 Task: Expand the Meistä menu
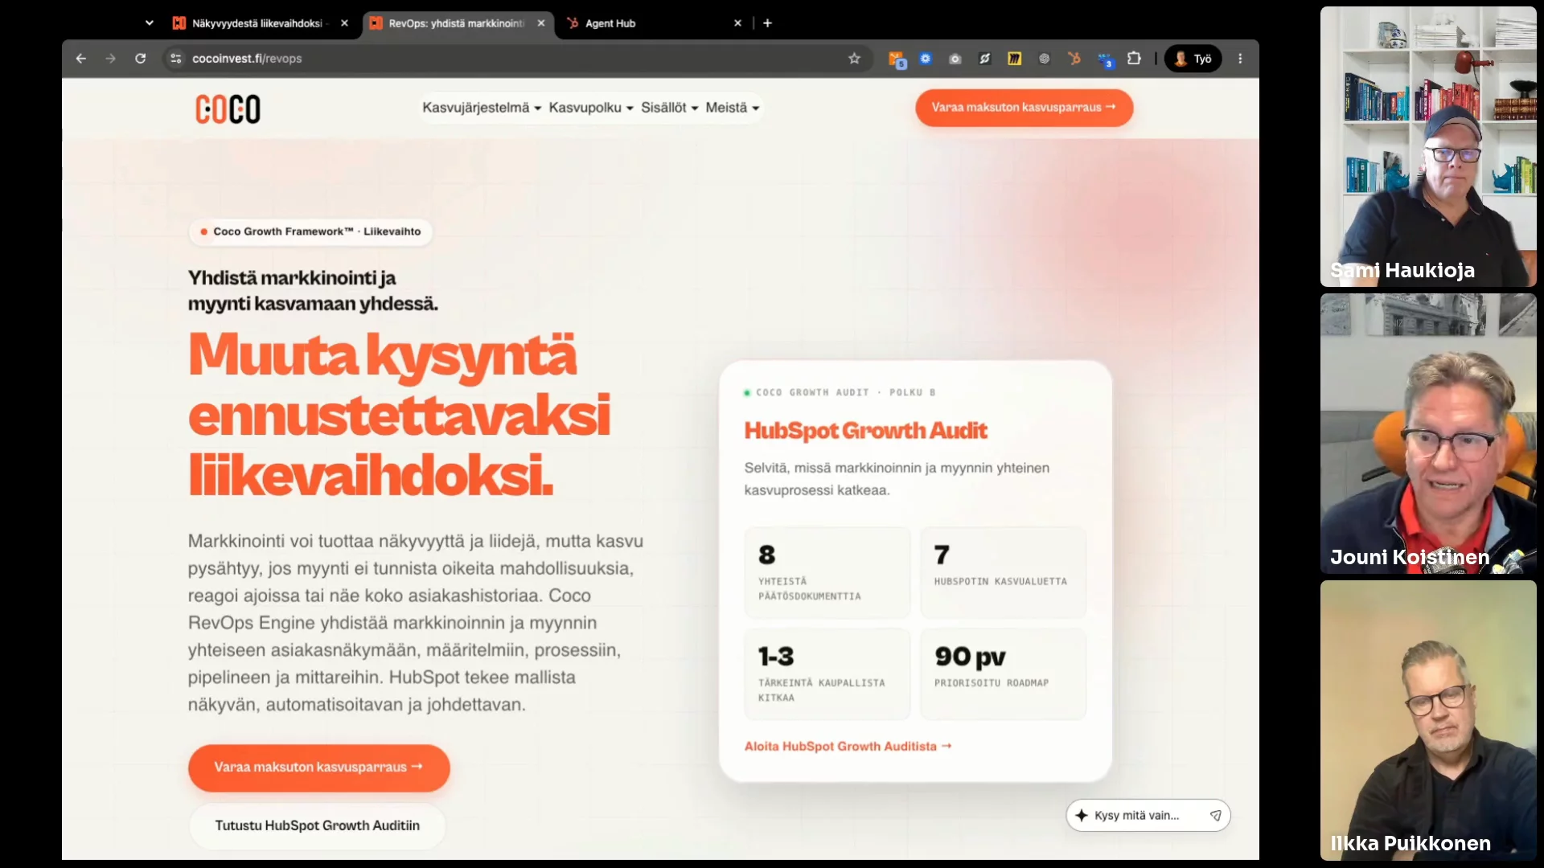(733, 108)
